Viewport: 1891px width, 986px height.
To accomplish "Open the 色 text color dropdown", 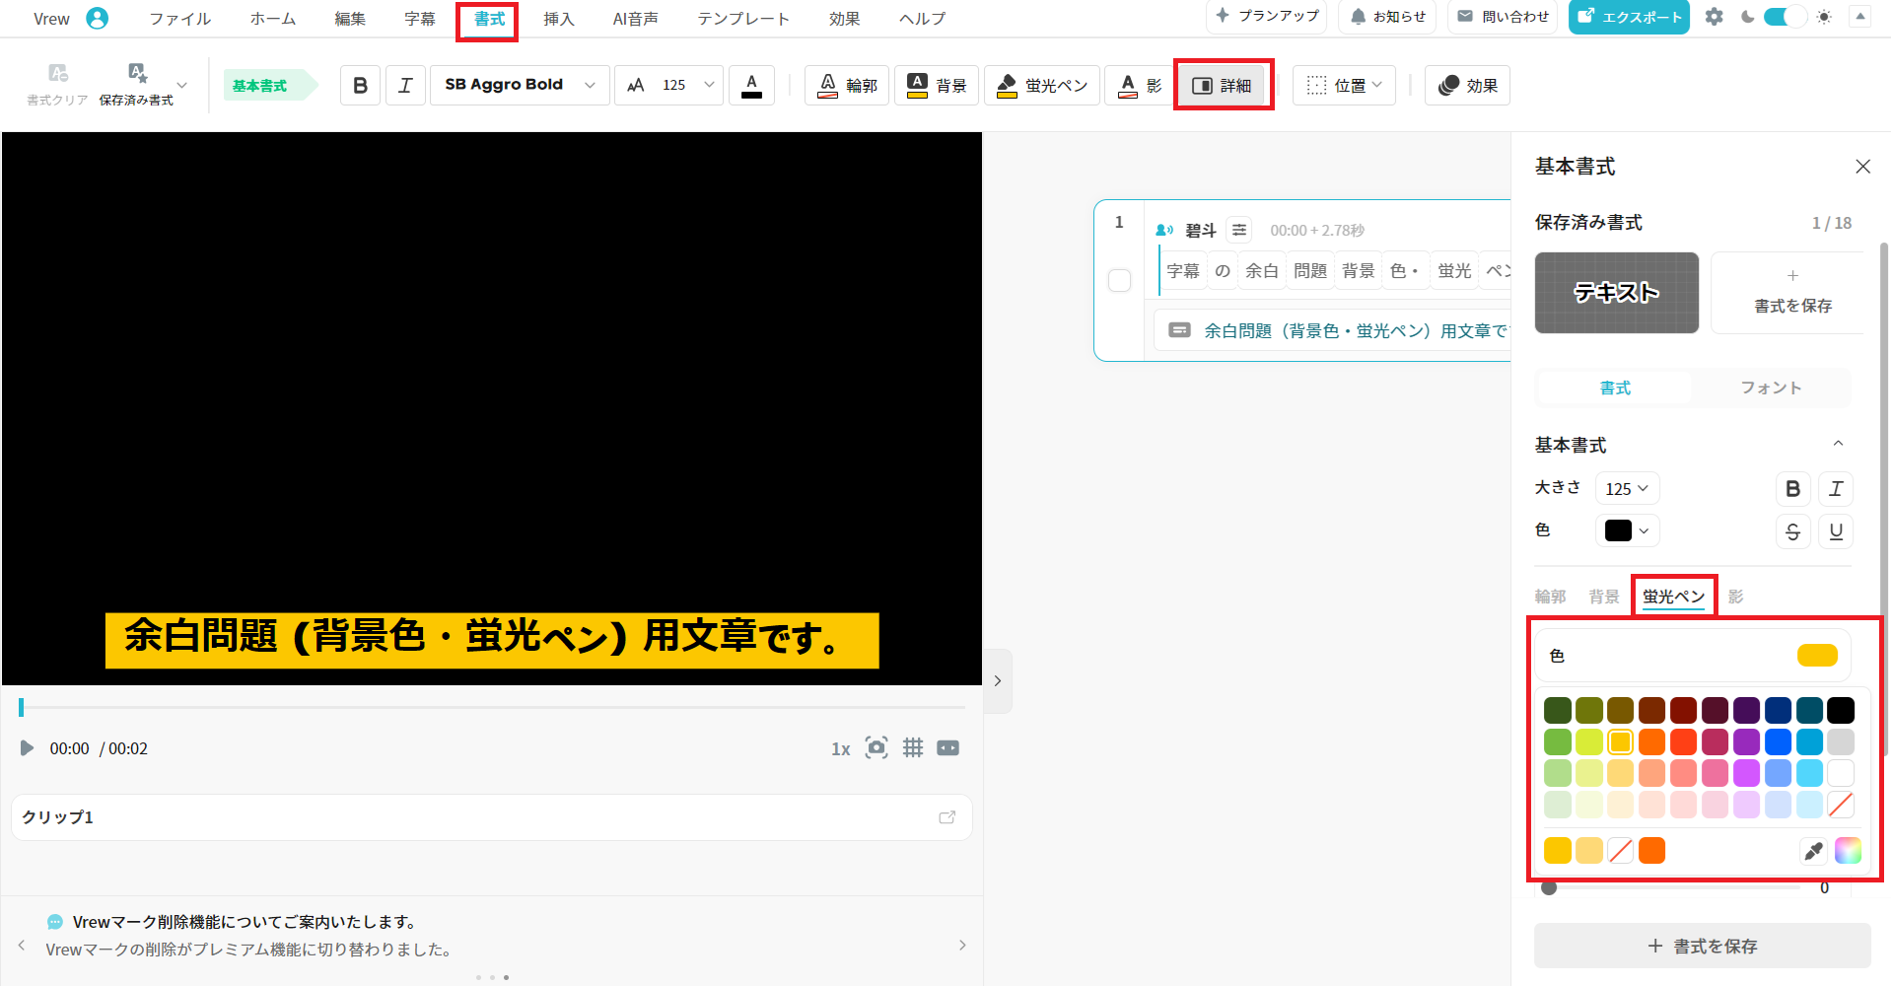I will (x=1627, y=530).
